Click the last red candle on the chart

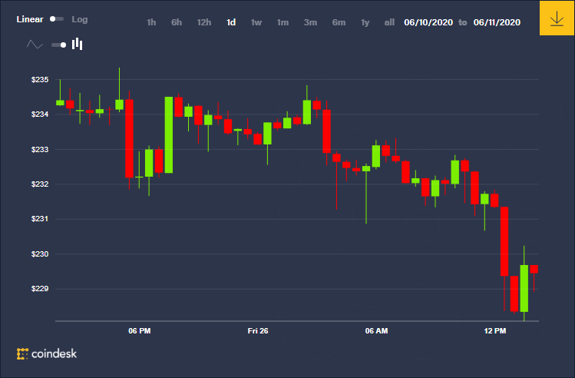[x=534, y=269]
